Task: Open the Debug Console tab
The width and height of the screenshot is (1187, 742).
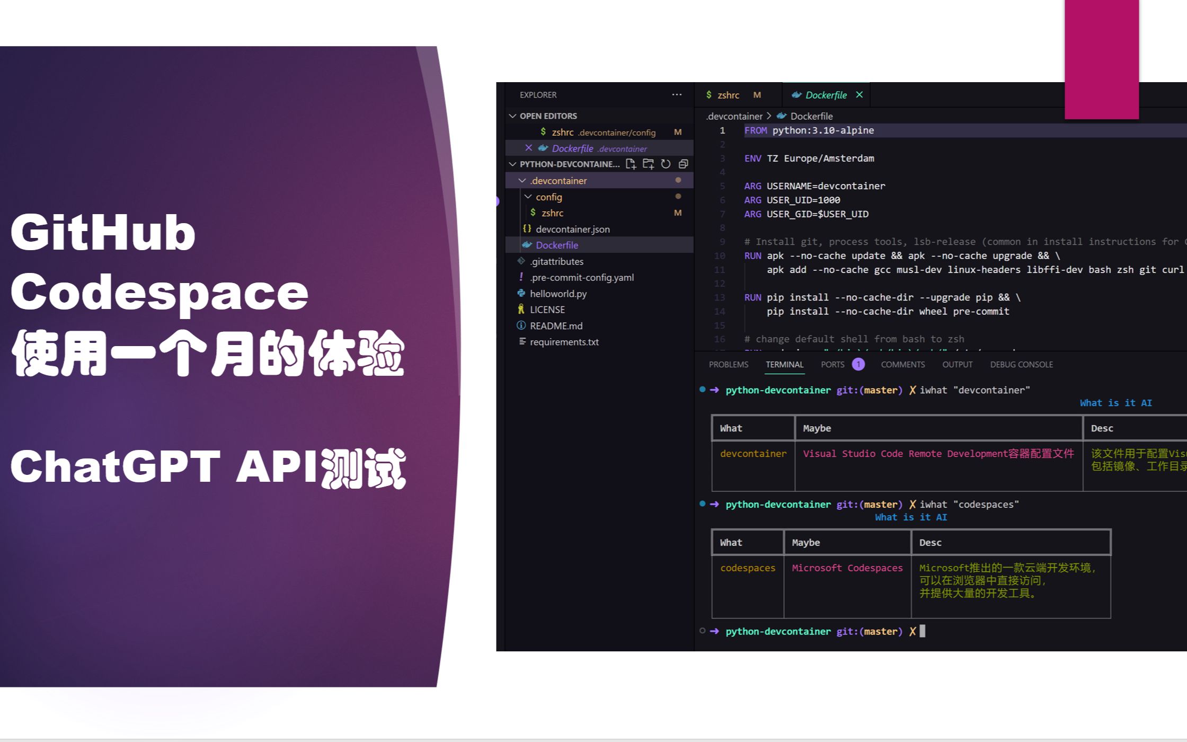Action: click(x=1021, y=365)
